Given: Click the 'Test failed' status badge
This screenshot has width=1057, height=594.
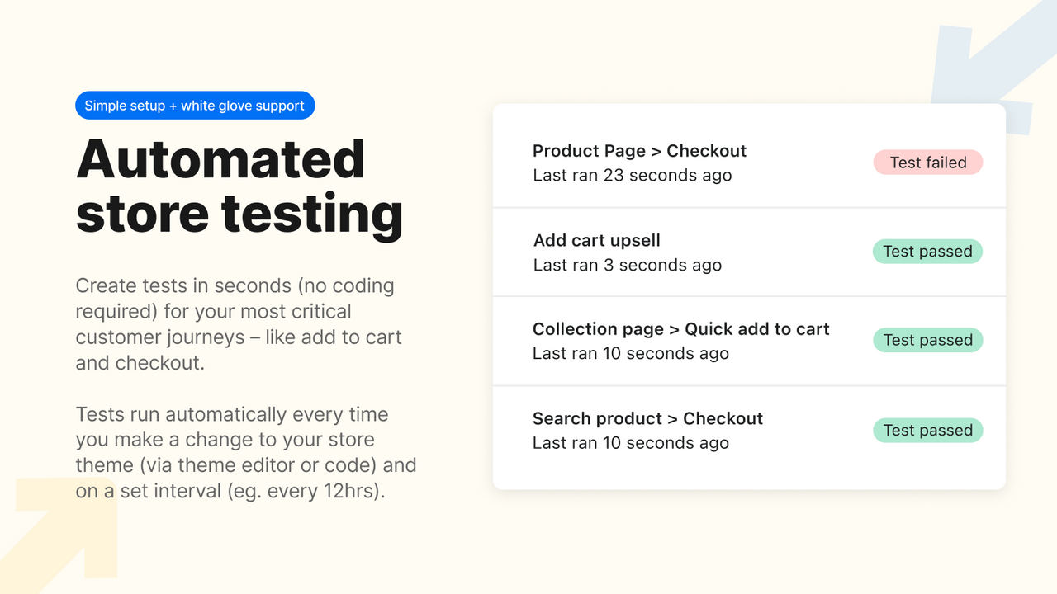Looking at the screenshot, I should (927, 162).
